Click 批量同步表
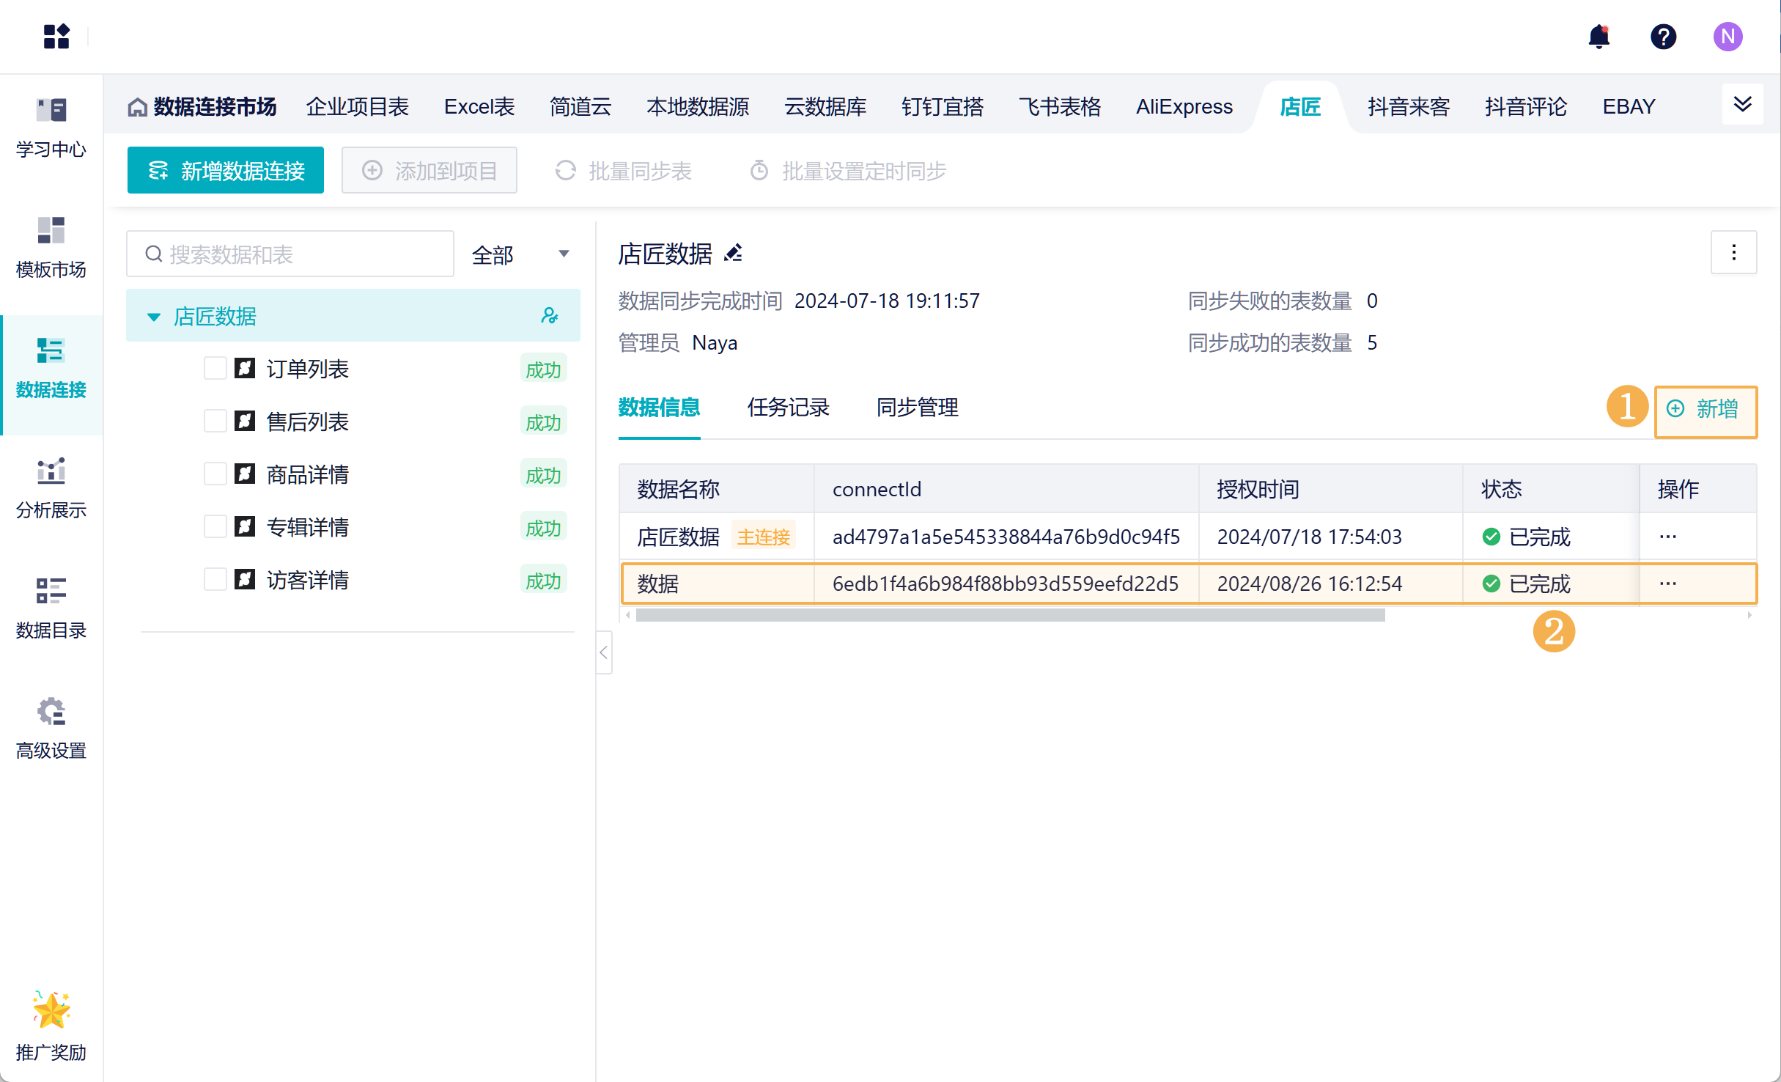Image resolution: width=1781 pixels, height=1082 pixels. (x=623, y=171)
